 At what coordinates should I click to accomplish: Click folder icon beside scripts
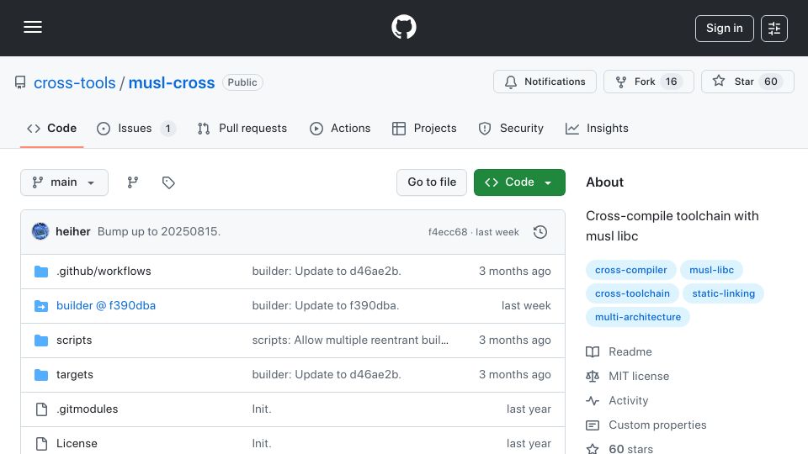41,340
